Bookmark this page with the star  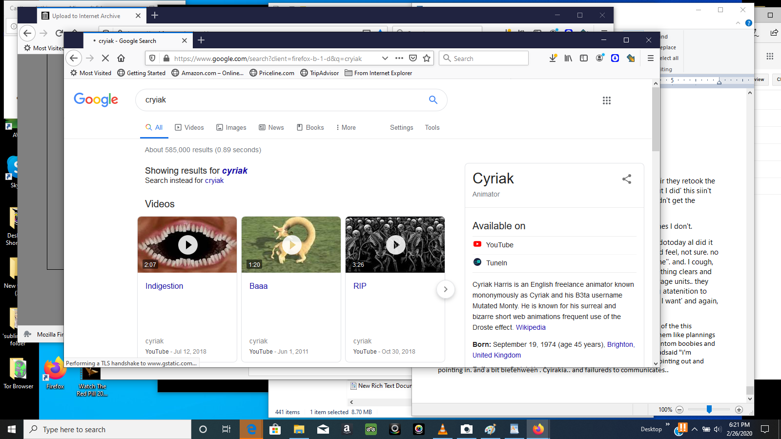427,59
